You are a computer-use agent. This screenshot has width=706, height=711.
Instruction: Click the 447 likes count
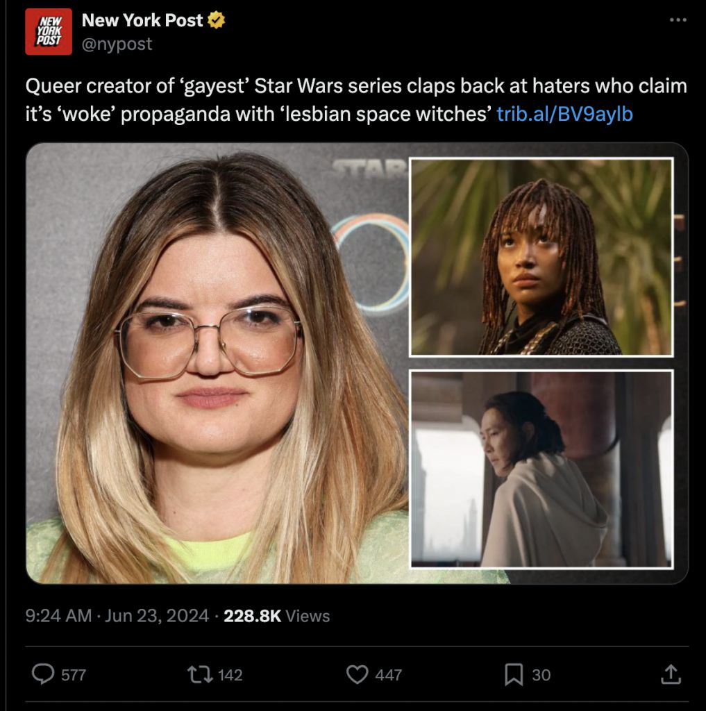coord(388,675)
